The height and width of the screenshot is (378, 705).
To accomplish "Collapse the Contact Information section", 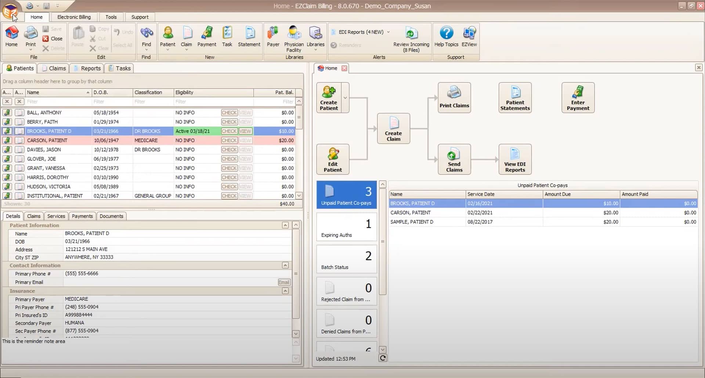I will (285, 265).
